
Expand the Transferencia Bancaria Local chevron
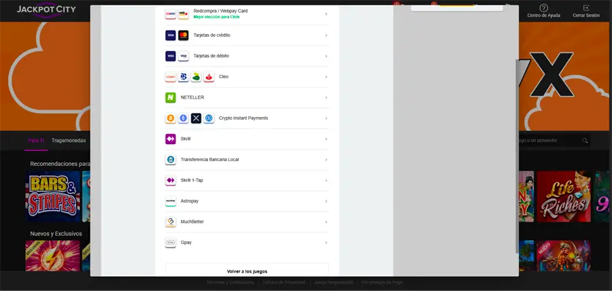pyautogui.click(x=326, y=160)
